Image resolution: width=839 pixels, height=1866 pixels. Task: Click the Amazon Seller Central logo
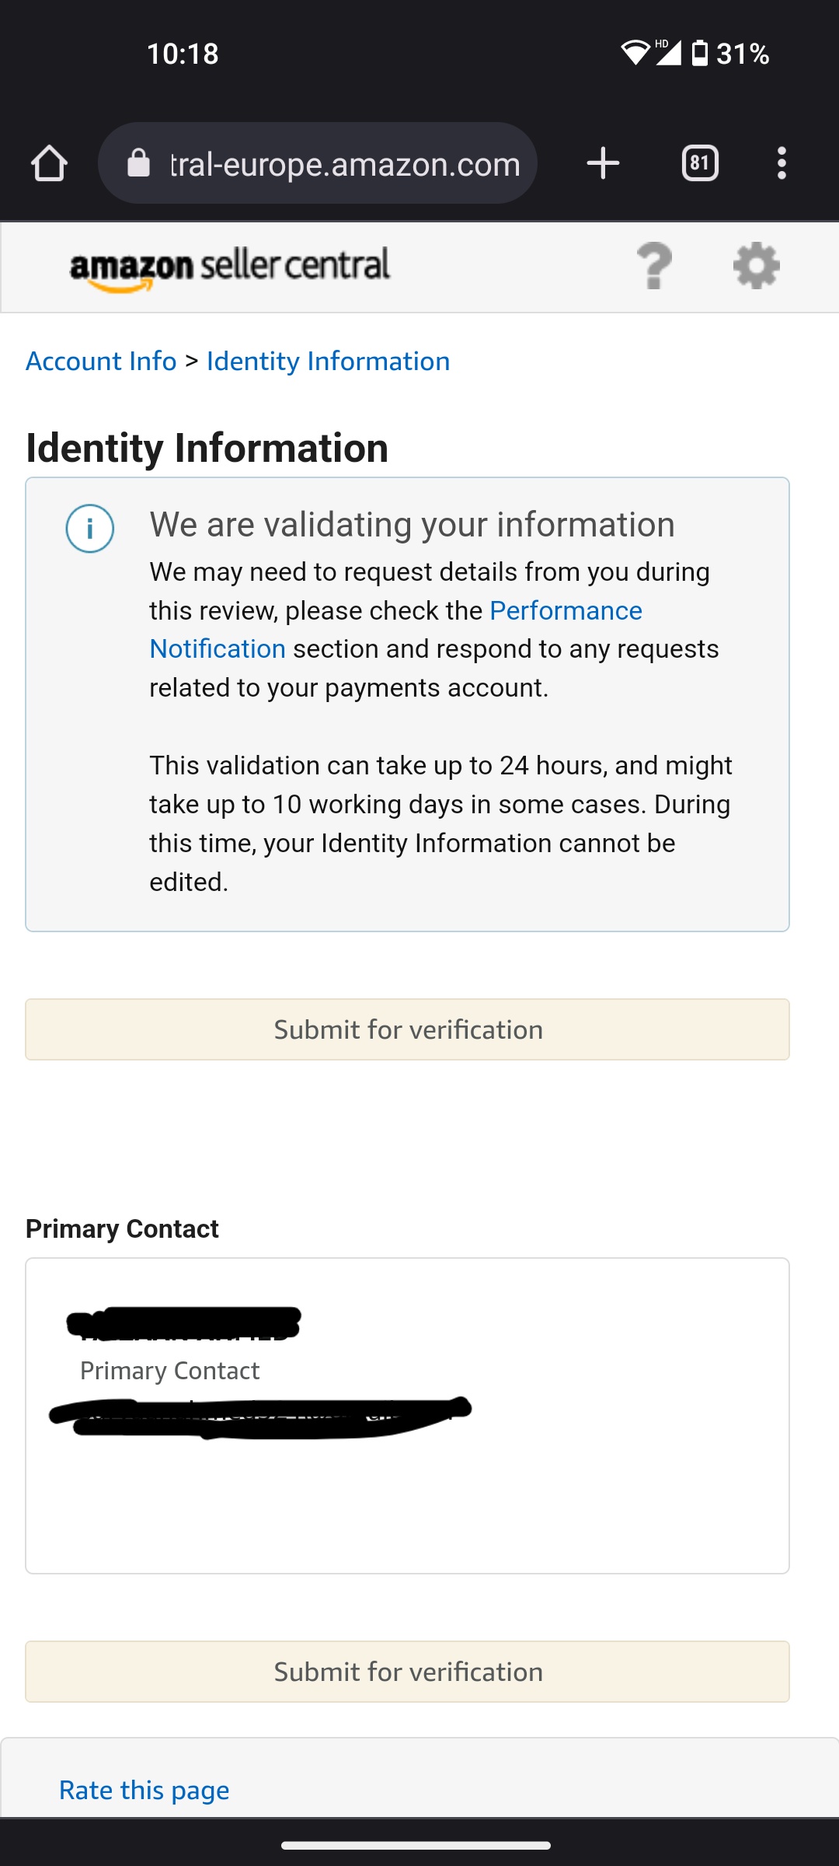coord(230,268)
